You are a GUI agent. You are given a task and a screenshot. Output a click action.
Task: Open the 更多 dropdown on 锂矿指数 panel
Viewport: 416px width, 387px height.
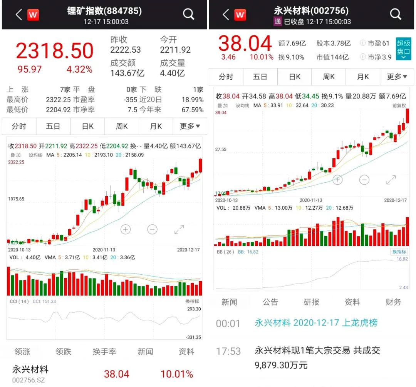tap(190, 126)
